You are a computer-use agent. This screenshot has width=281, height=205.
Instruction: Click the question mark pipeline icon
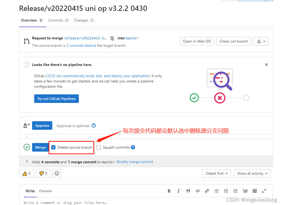click(27, 65)
